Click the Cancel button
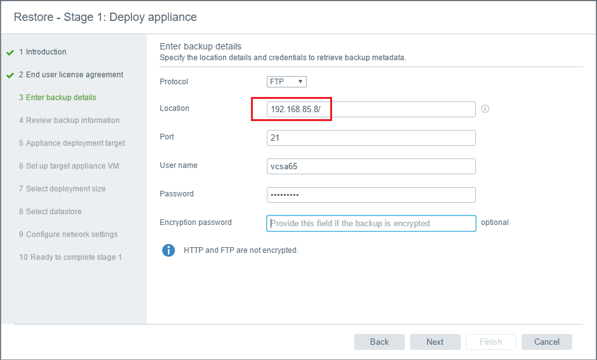 coord(546,342)
